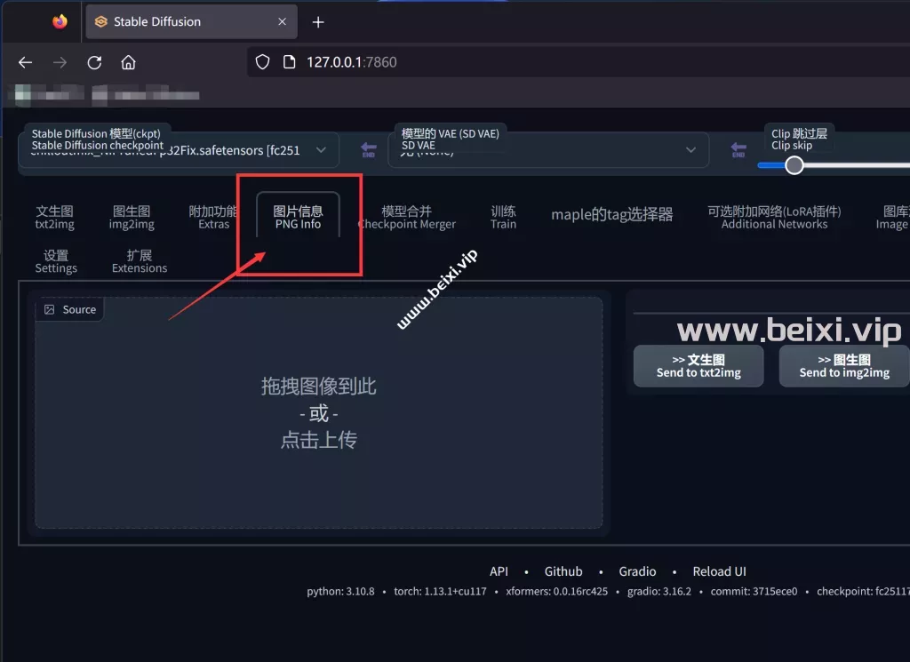Expand the Stable Diffusion checkpoint dropdown
The width and height of the screenshot is (910, 662).
pos(321,149)
